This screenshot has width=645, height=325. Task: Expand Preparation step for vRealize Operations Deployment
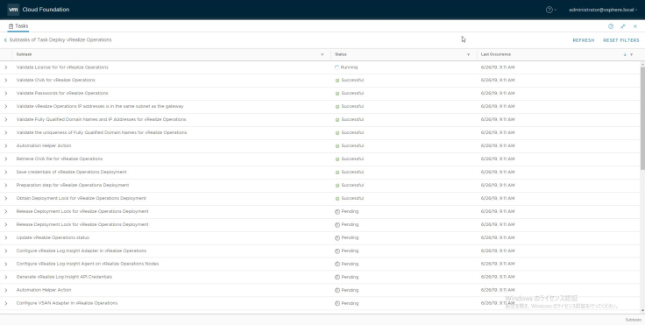coord(6,185)
